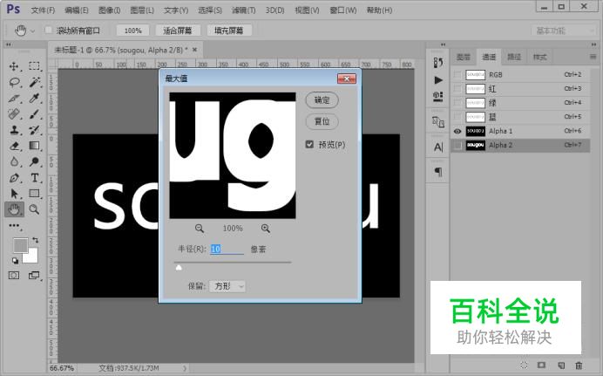Show the Red channel visibility
Viewport: 603px width, 376px height.
[x=457, y=89]
